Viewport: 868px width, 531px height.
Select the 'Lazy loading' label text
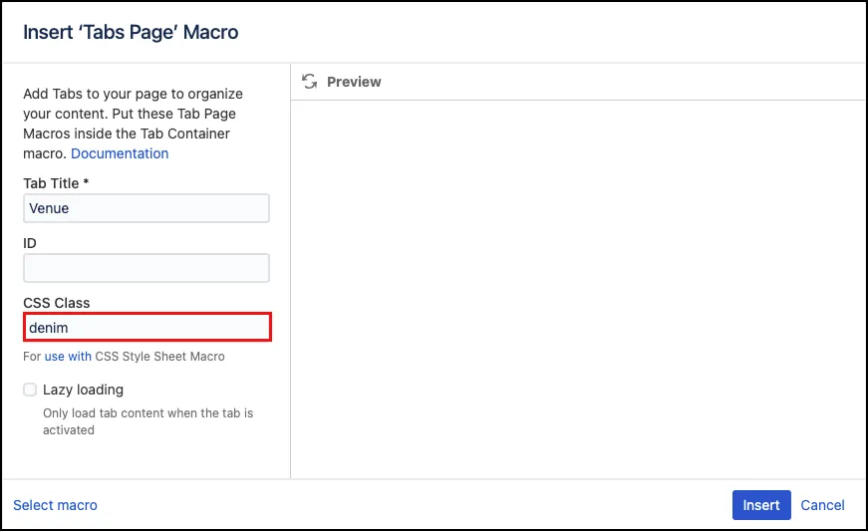[83, 390]
